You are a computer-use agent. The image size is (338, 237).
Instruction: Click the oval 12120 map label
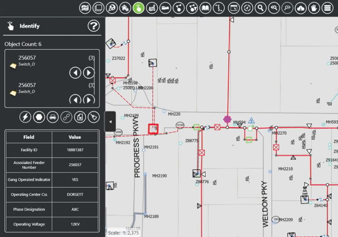180,125
